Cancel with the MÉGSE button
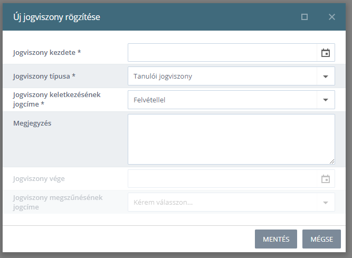352x258 pixels. [321, 239]
